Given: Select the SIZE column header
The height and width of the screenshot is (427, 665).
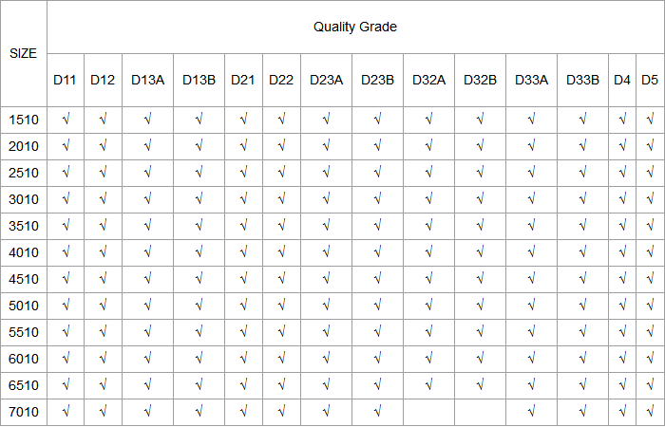Looking at the screenshot, I should click(x=24, y=53).
